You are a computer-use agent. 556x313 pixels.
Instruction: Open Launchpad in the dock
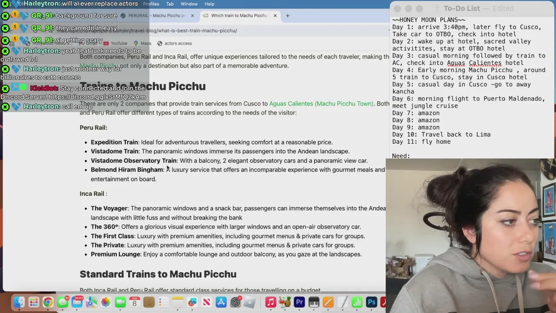tap(34, 302)
